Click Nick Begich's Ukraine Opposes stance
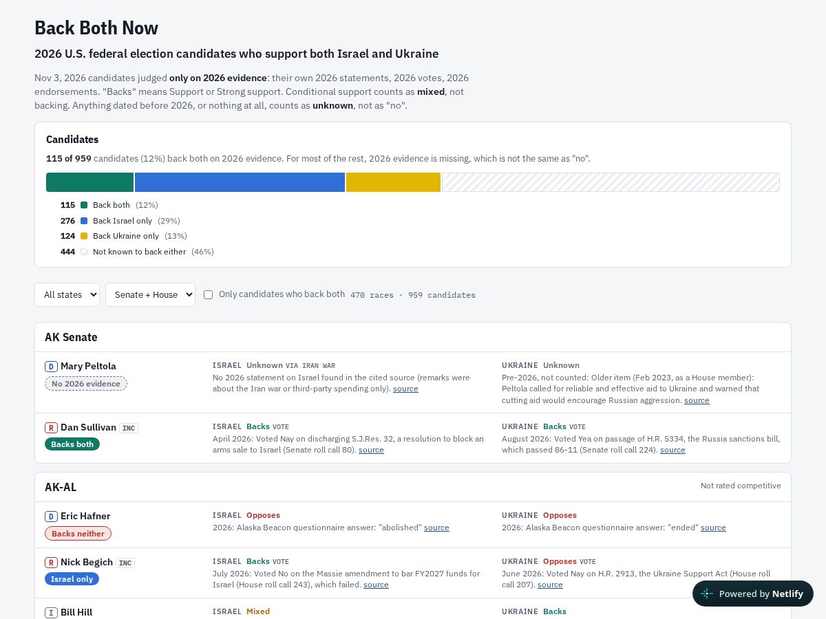 pos(560,561)
